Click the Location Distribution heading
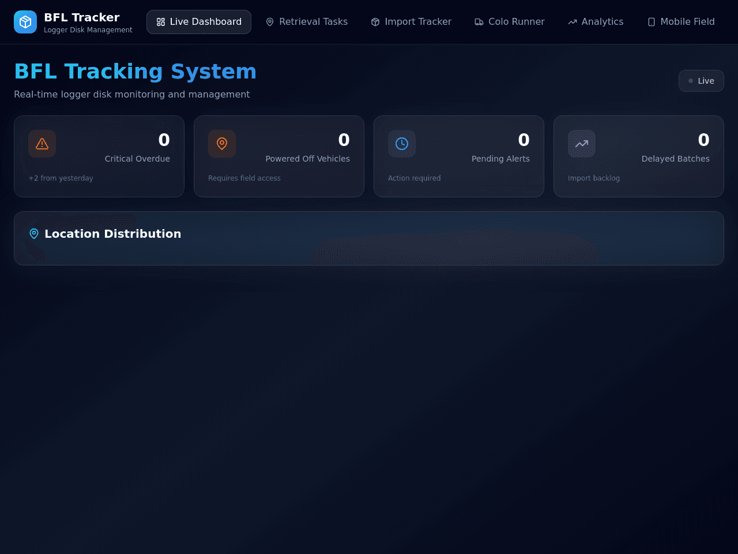 (x=113, y=234)
